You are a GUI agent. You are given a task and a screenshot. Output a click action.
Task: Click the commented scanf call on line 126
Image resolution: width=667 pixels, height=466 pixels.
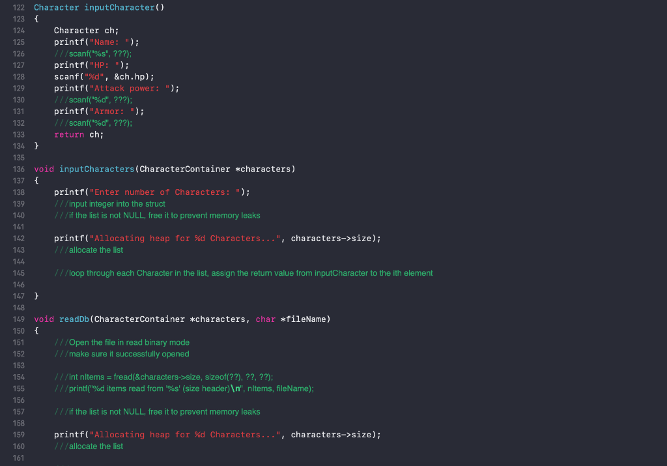[x=93, y=53]
